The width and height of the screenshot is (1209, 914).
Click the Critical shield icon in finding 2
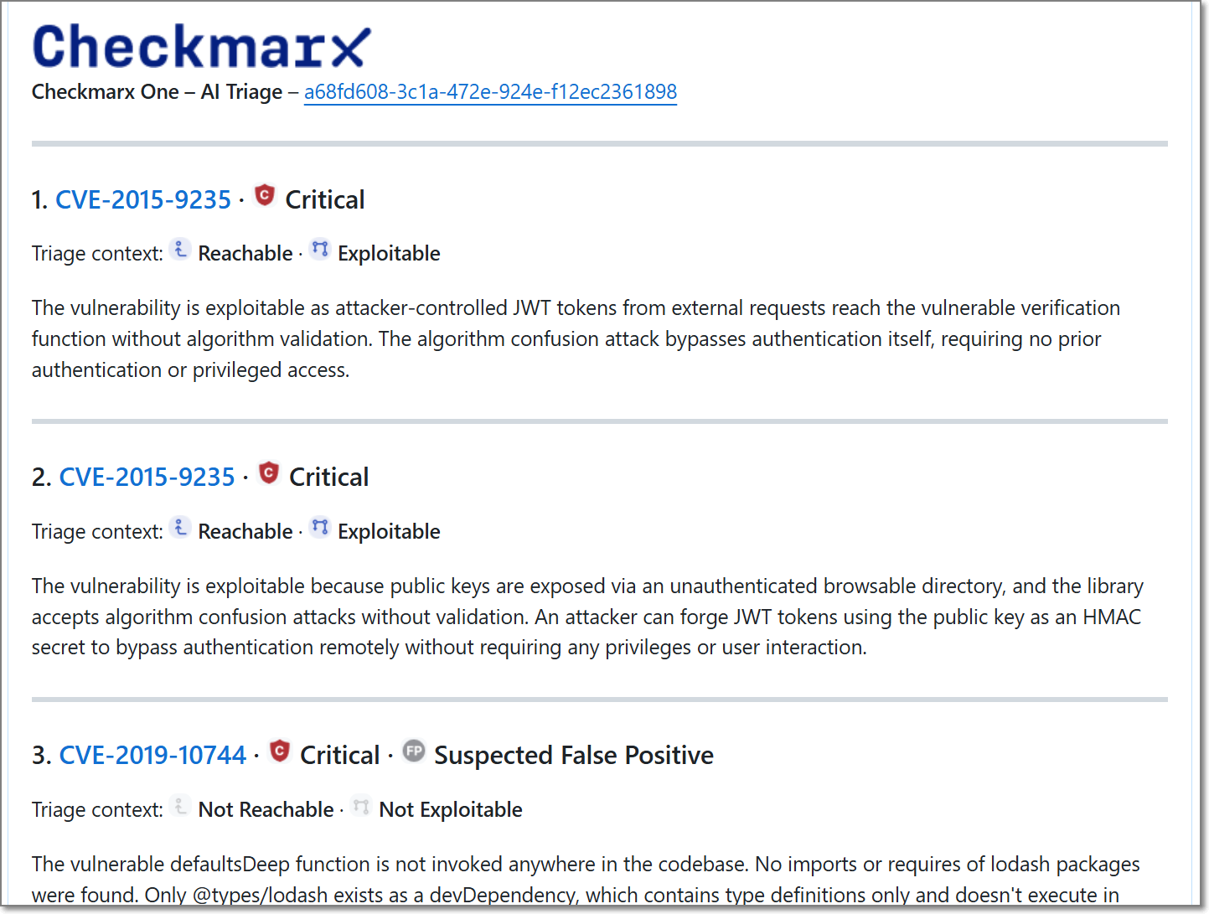click(x=269, y=472)
